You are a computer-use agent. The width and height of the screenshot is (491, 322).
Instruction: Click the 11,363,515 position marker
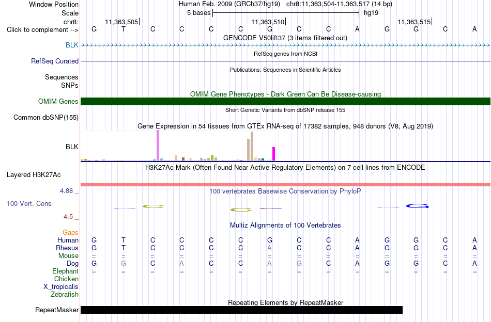pyautogui.click(x=415, y=22)
